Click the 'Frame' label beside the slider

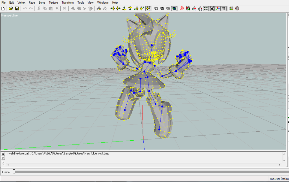pyautogui.click(x=6, y=172)
